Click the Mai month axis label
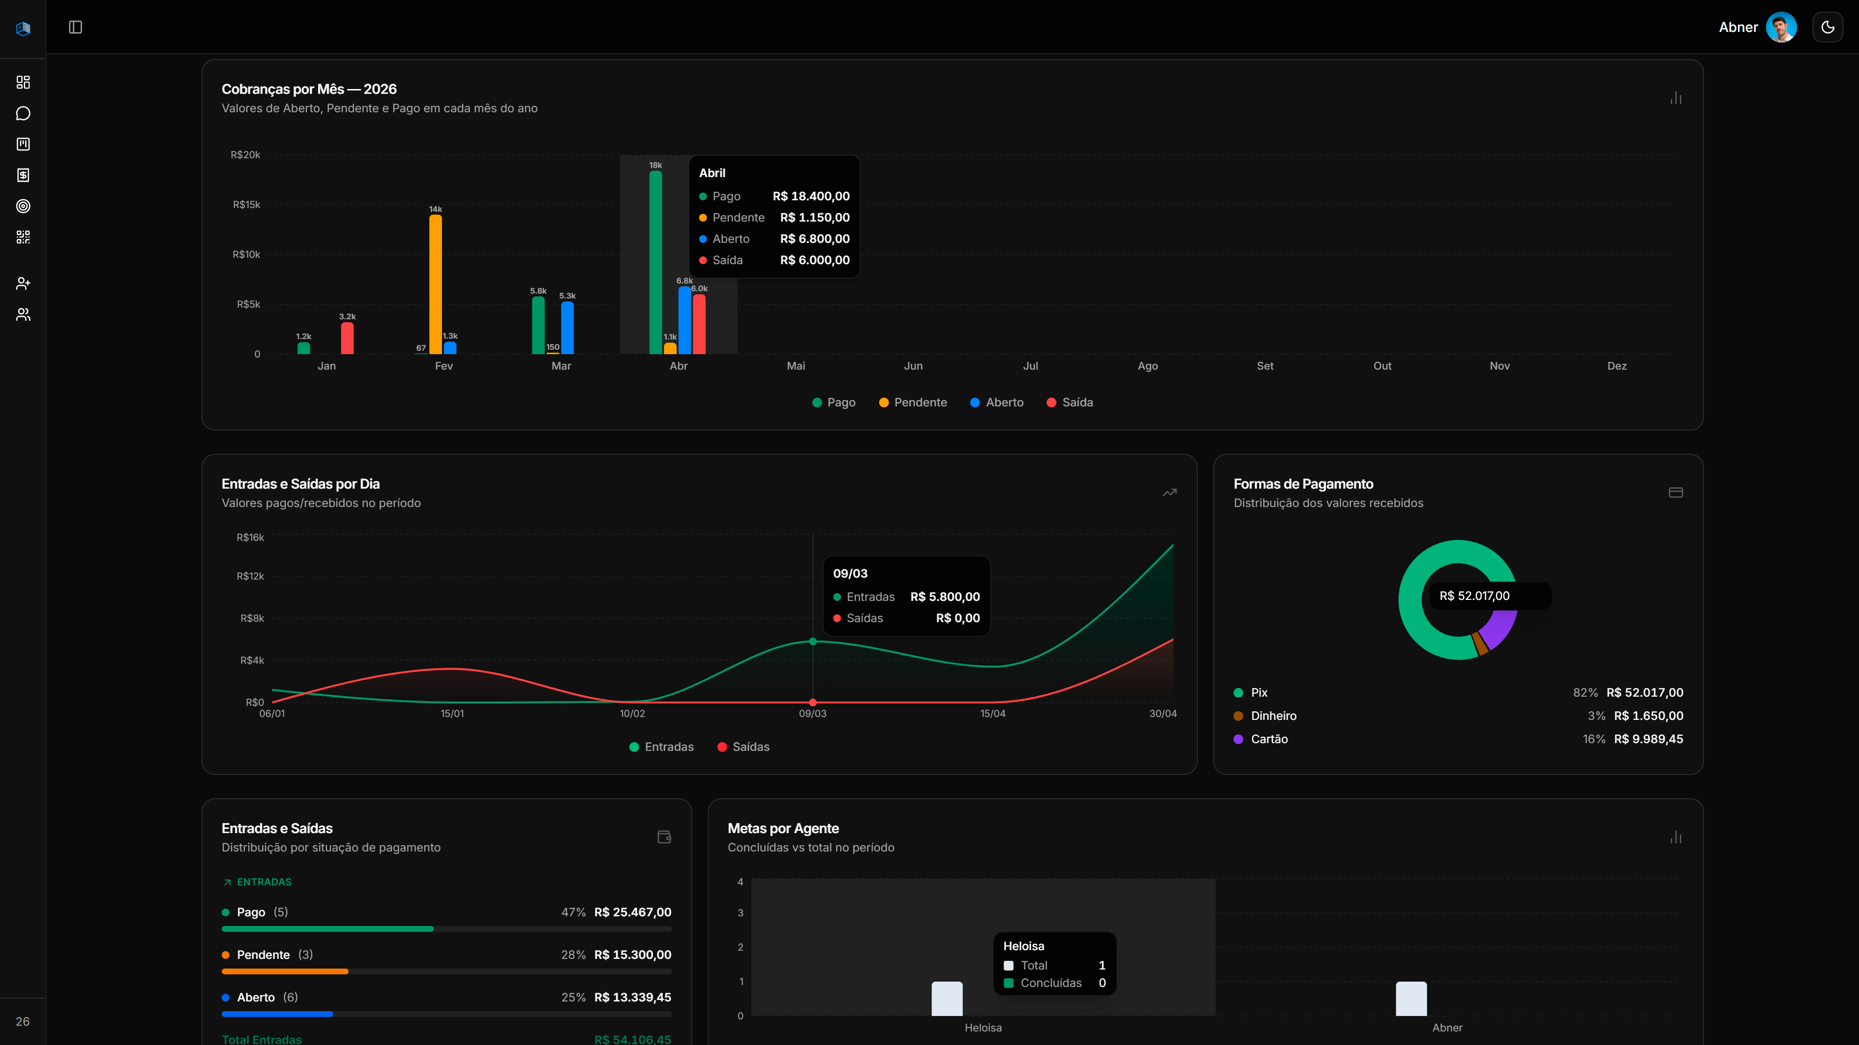The width and height of the screenshot is (1859, 1045). click(x=795, y=366)
